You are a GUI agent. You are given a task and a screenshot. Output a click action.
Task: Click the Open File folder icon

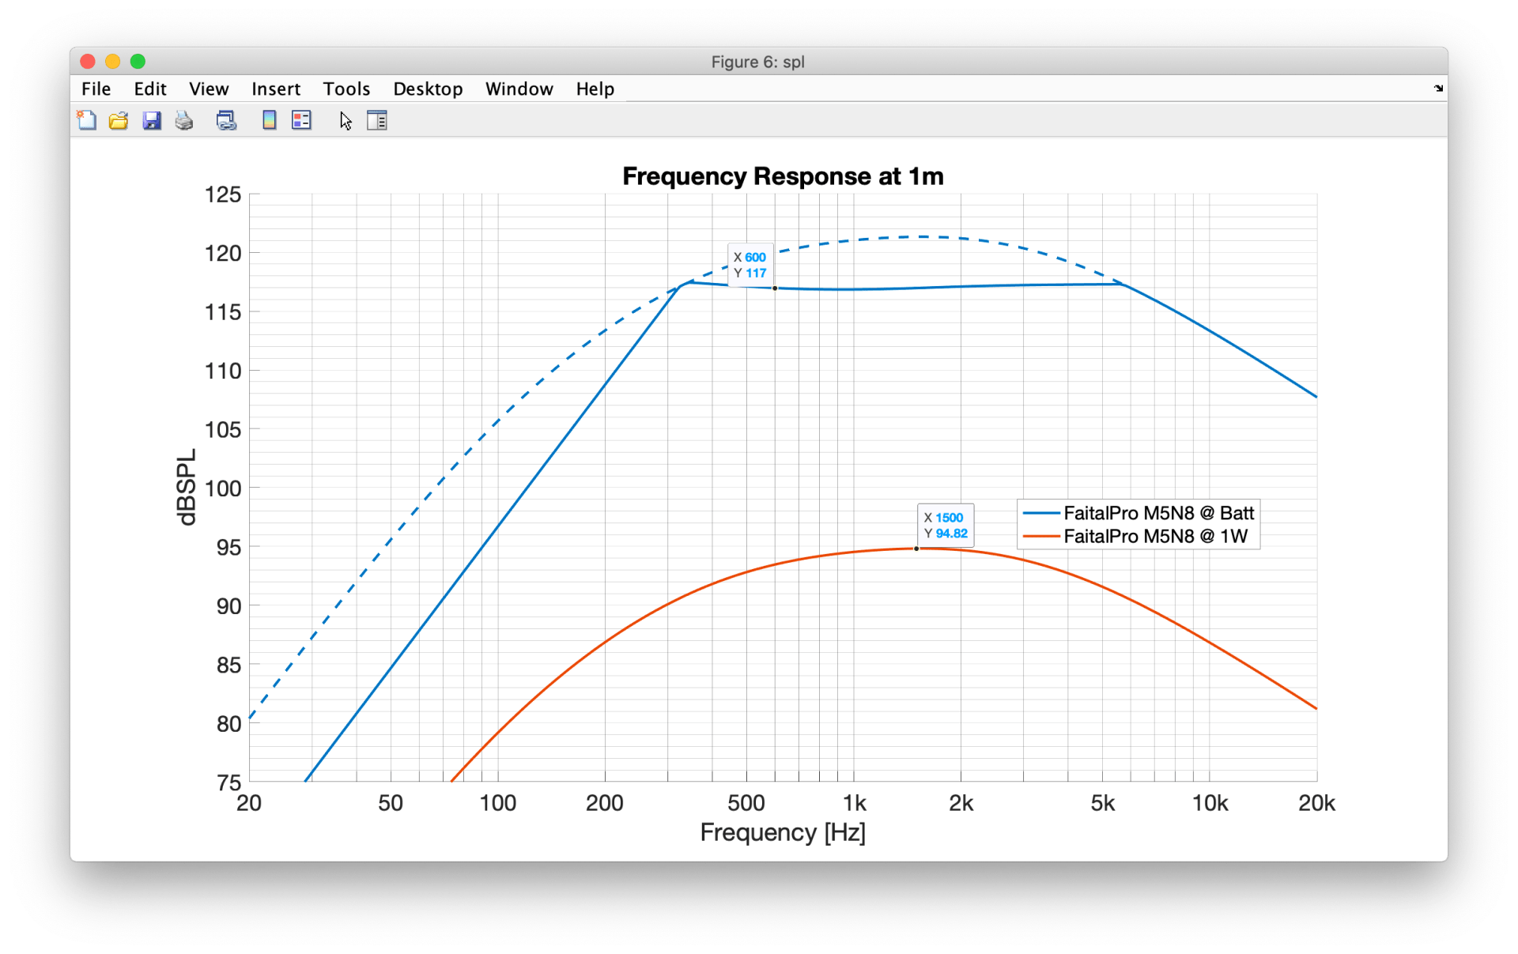[119, 121]
